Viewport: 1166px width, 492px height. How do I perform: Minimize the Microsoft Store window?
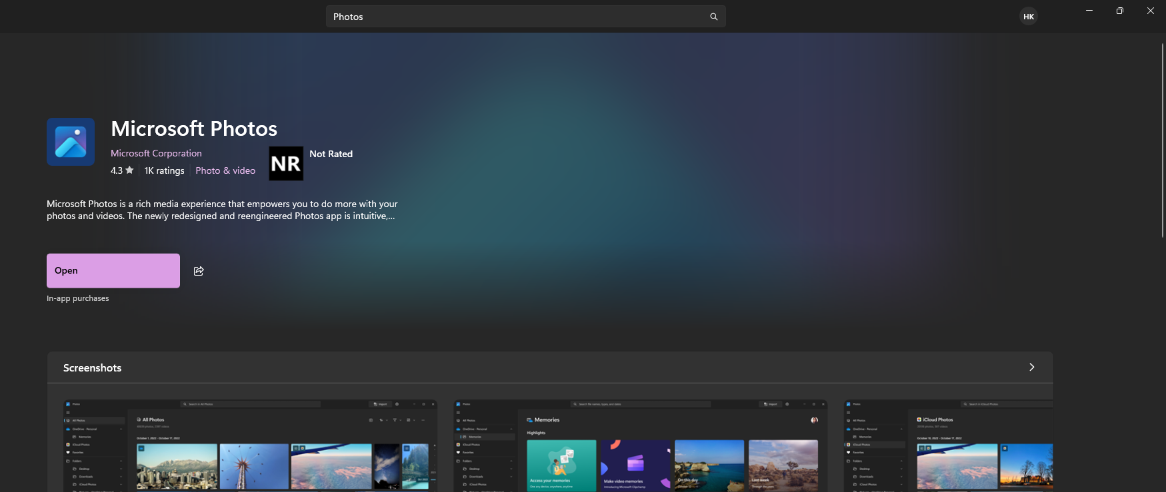tap(1089, 11)
